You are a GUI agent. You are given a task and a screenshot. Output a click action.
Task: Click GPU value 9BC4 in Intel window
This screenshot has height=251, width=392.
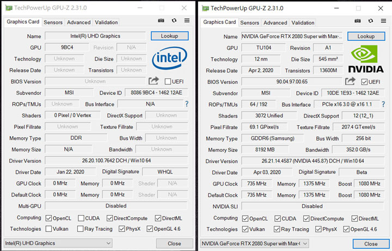pos(67,47)
